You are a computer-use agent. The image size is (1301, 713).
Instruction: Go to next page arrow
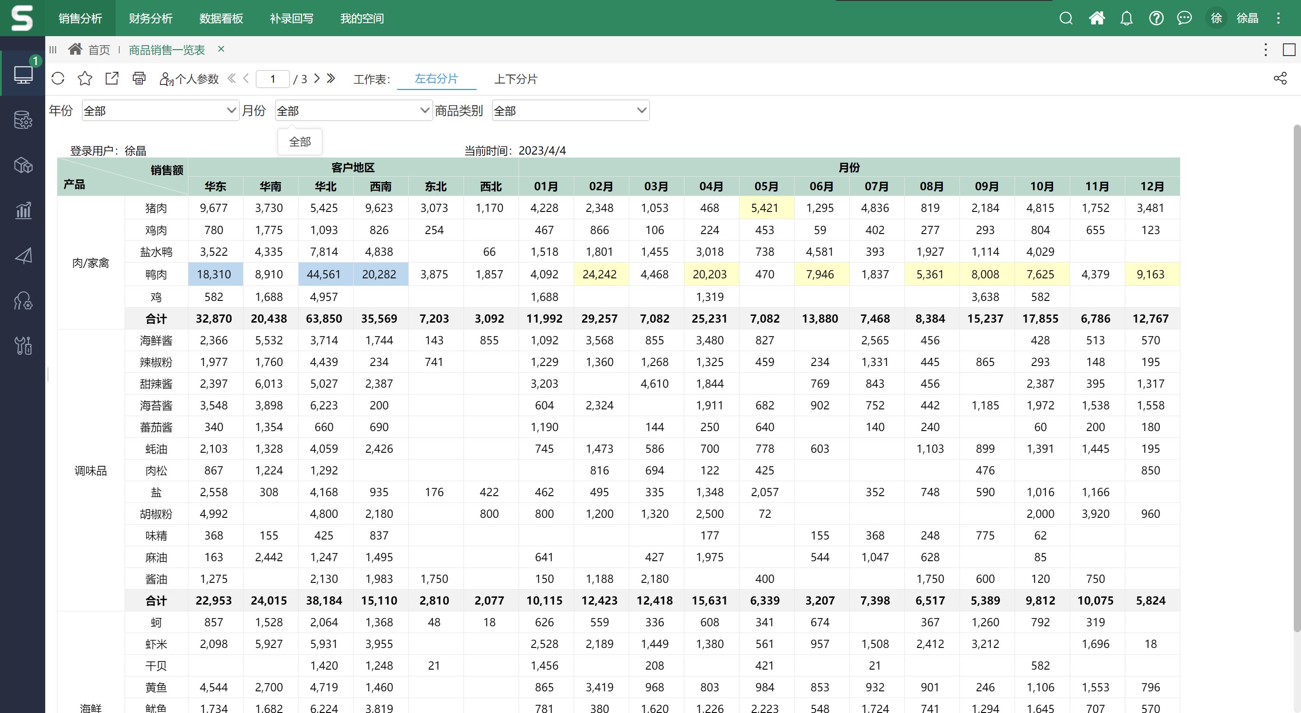pyautogui.click(x=317, y=78)
